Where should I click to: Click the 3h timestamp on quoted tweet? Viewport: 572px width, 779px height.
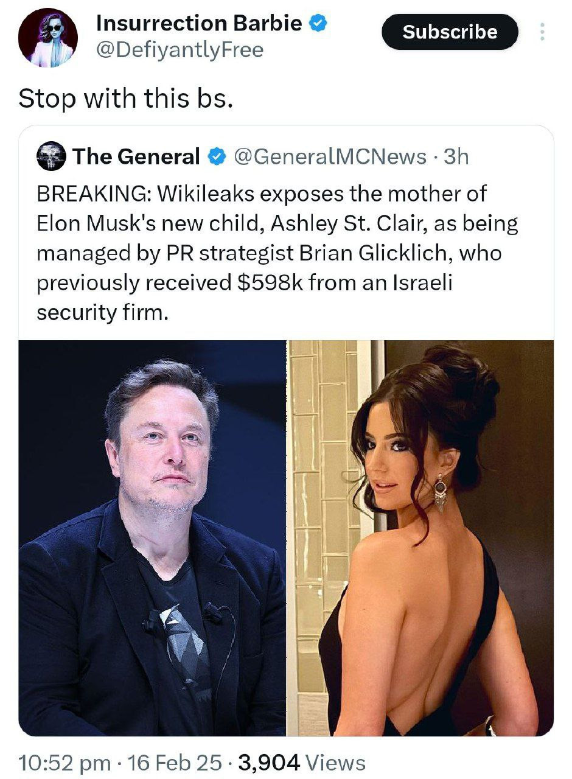(456, 156)
